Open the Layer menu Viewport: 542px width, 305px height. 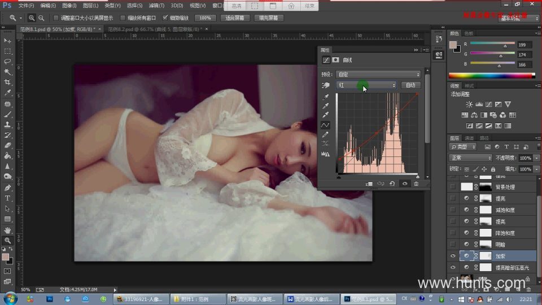(90, 6)
